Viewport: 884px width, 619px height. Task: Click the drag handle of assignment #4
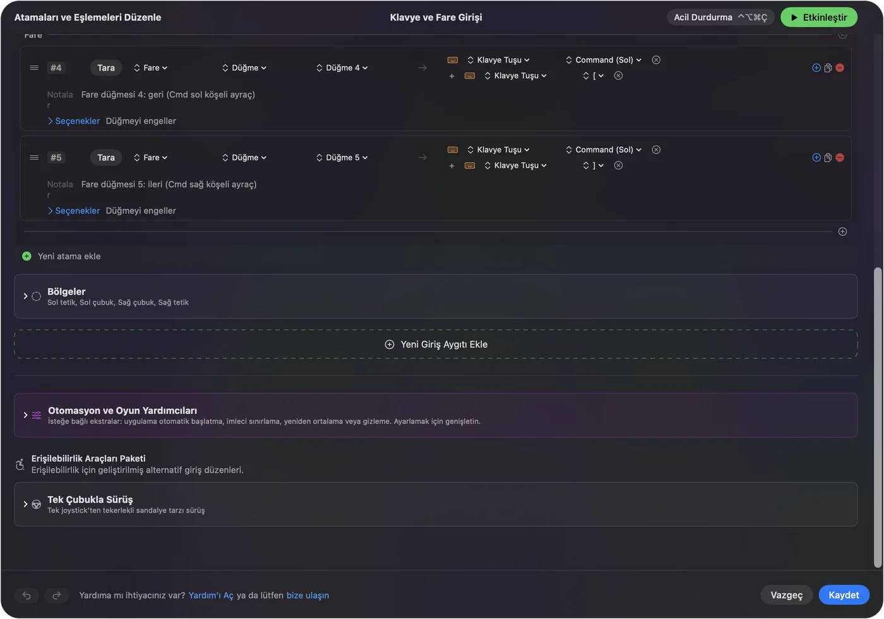(x=34, y=68)
